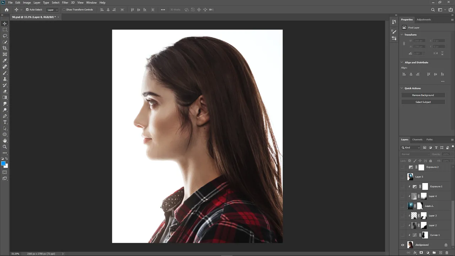
Task: Collapse the Quick Actions section
Action: click(x=402, y=88)
